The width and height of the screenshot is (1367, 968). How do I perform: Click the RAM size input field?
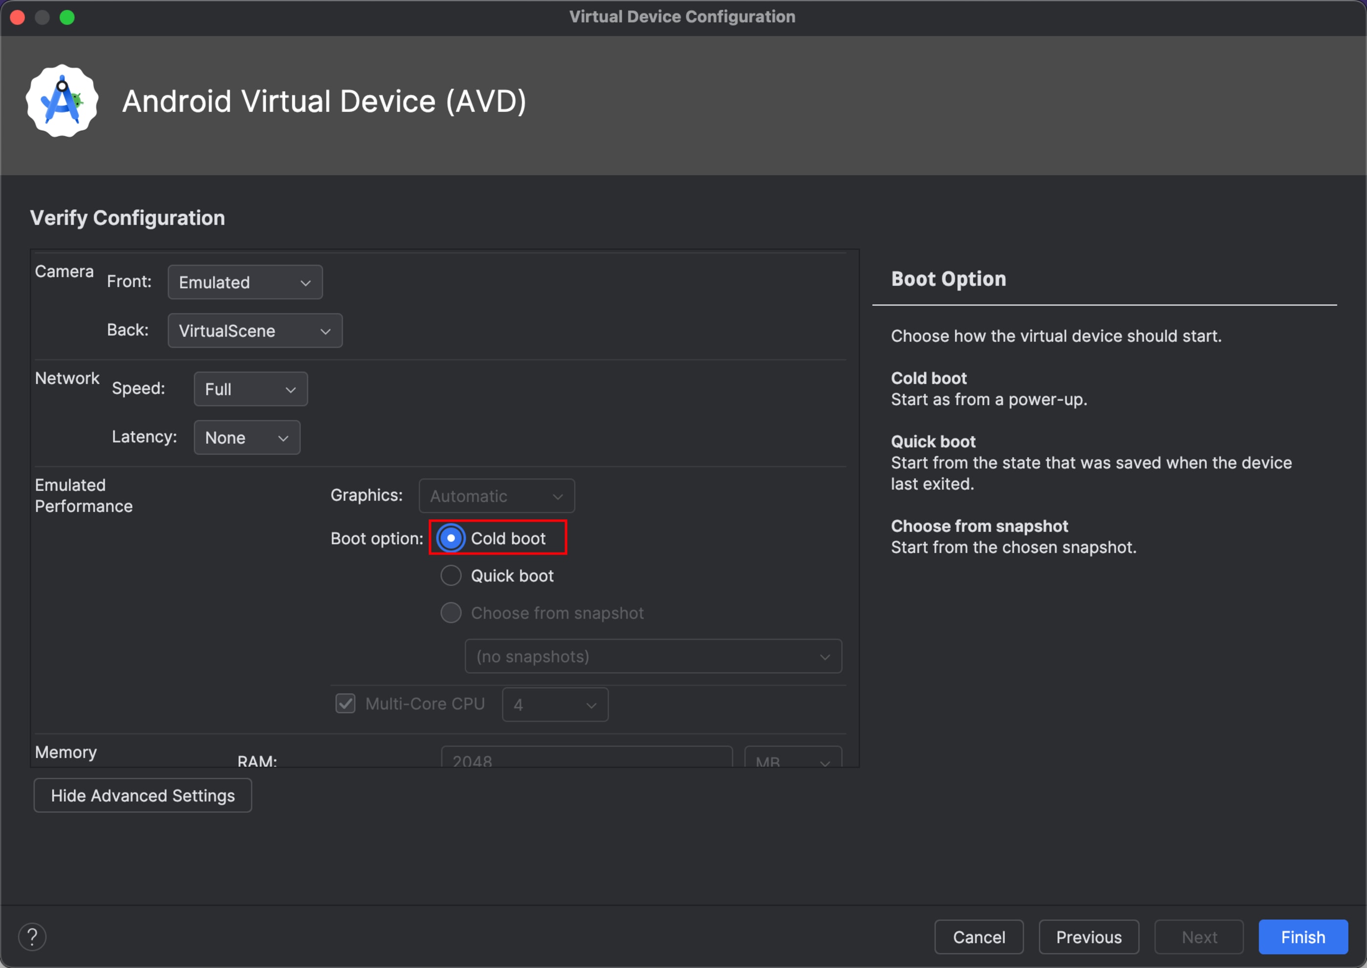(x=586, y=758)
